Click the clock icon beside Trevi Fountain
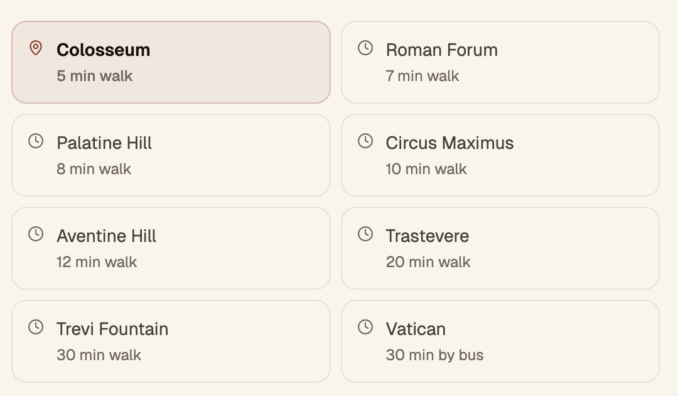678x396 pixels. pos(36,327)
